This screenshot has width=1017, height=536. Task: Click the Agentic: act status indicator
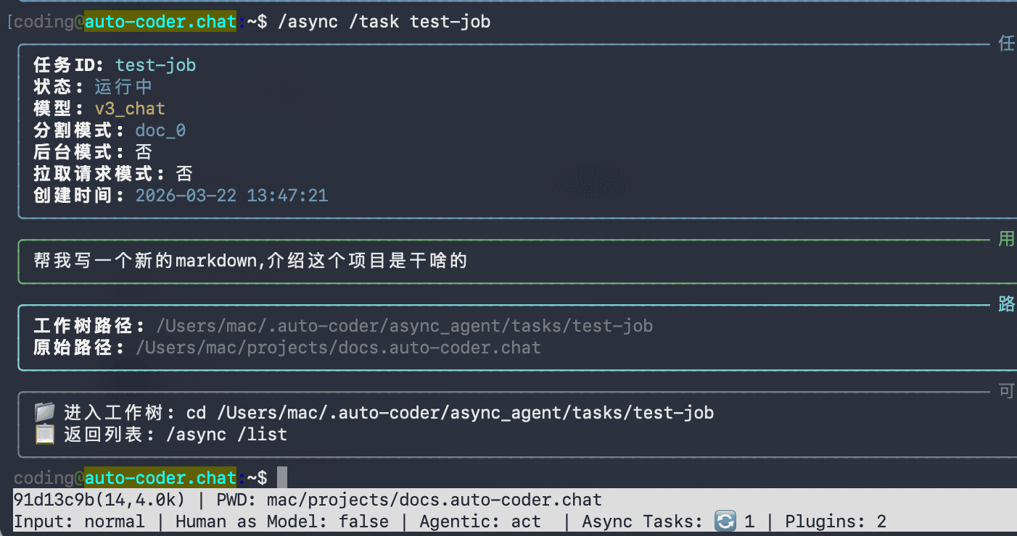coord(480,522)
